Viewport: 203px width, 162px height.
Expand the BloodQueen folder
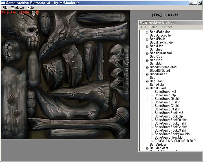point(147,74)
